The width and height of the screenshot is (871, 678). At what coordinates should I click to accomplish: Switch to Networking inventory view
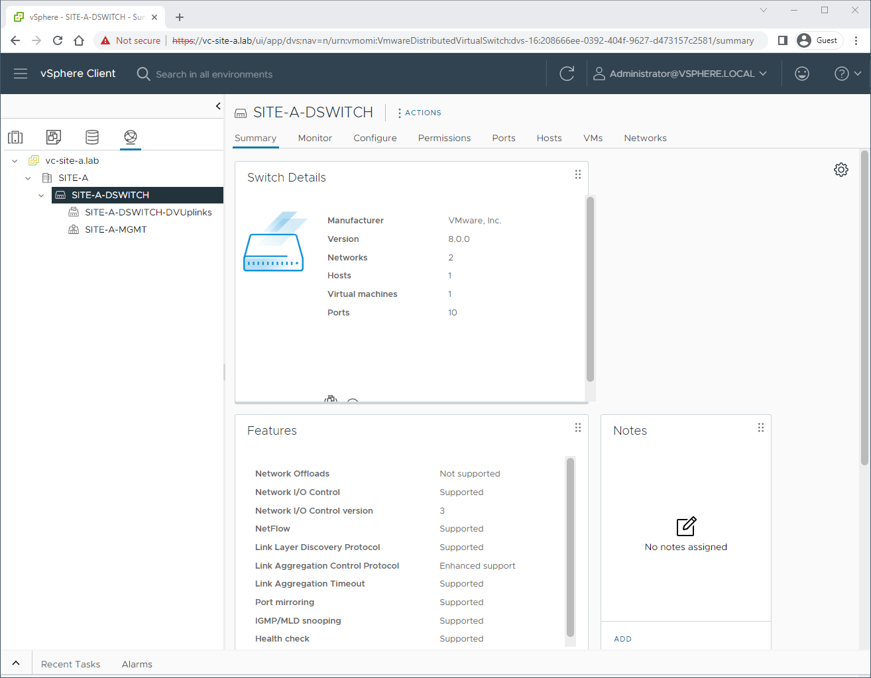tap(131, 137)
